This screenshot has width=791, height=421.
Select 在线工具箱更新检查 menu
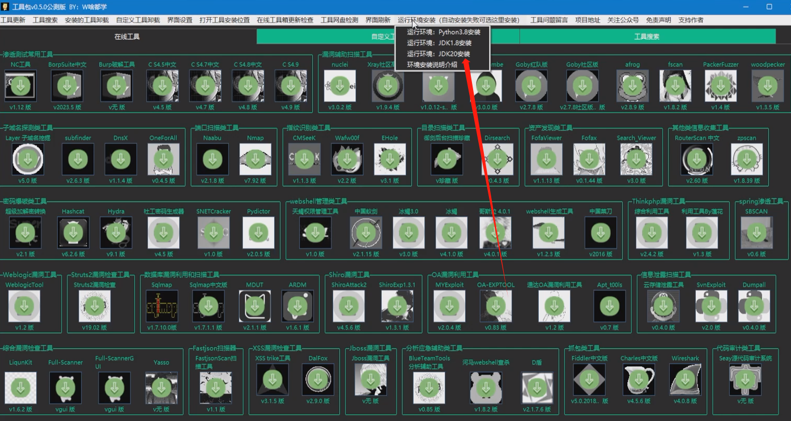click(x=285, y=20)
